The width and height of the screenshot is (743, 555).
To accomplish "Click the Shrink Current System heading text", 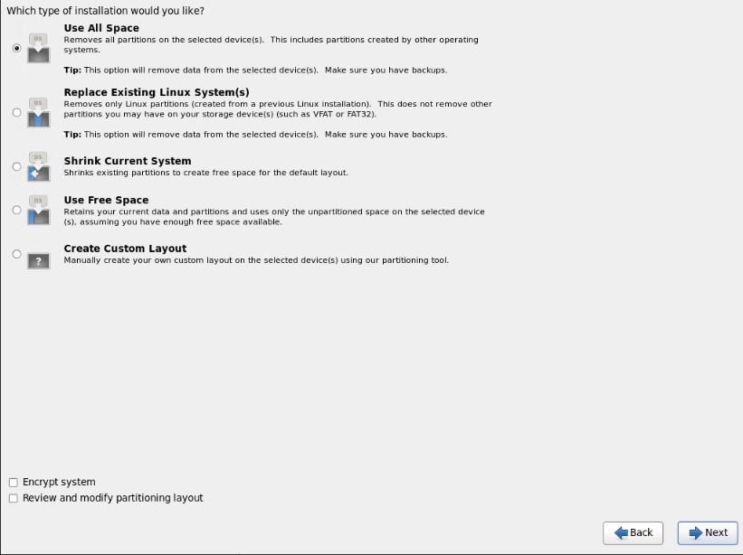I will tap(128, 161).
